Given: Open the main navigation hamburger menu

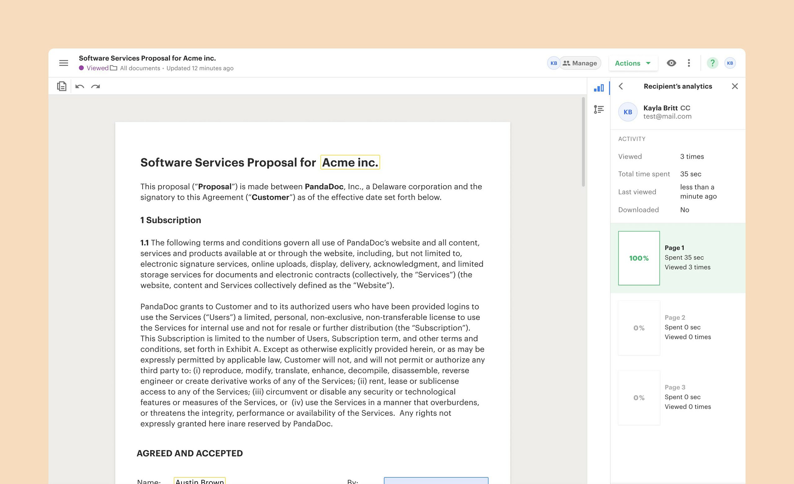Looking at the screenshot, I should 64,63.
